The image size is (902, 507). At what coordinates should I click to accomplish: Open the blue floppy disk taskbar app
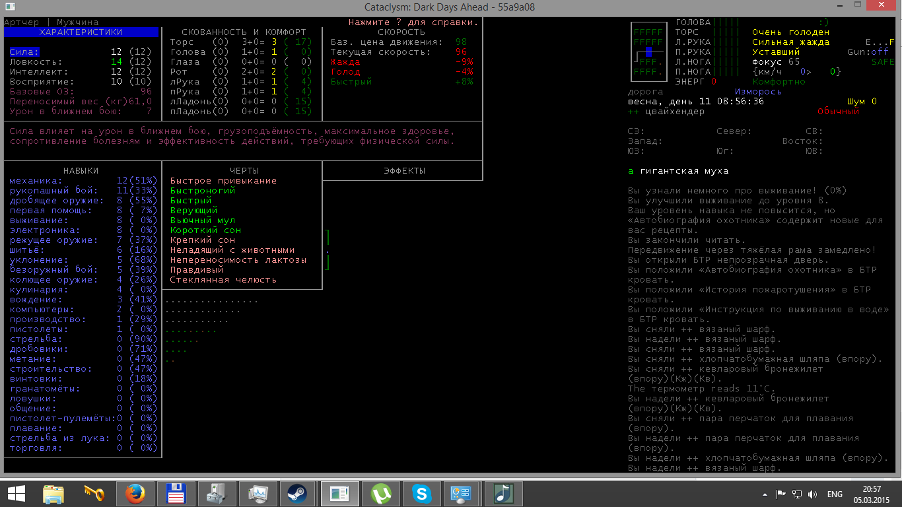click(x=176, y=493)
